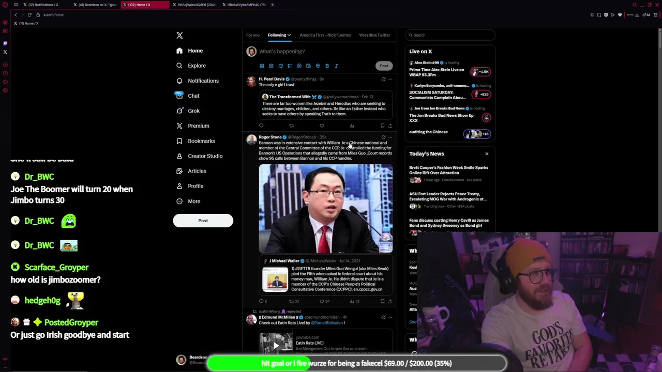Open more options on Roger Stone post
The height and width of the screenshot is (372, 662).
point(390,137)
